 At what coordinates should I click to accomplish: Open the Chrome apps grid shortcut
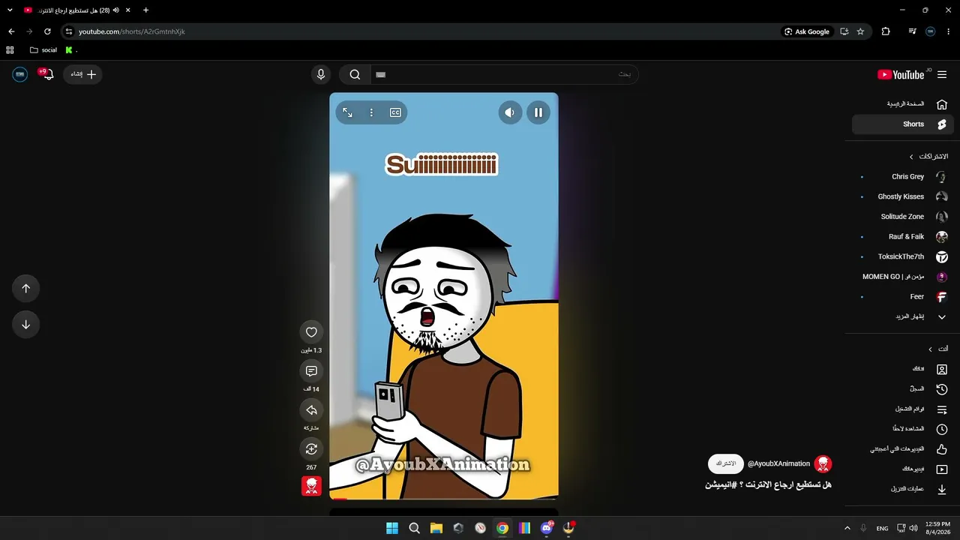(10, 50)
